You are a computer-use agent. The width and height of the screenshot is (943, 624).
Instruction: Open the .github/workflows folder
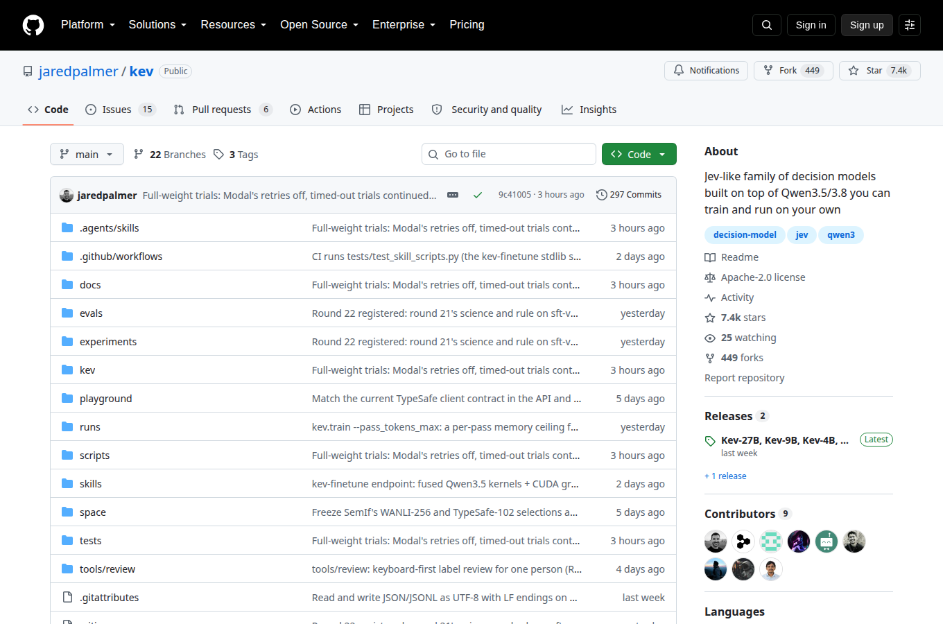click(121, 257)
